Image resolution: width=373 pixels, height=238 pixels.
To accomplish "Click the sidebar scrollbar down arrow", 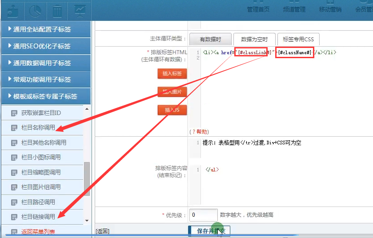I will (87, 221).
